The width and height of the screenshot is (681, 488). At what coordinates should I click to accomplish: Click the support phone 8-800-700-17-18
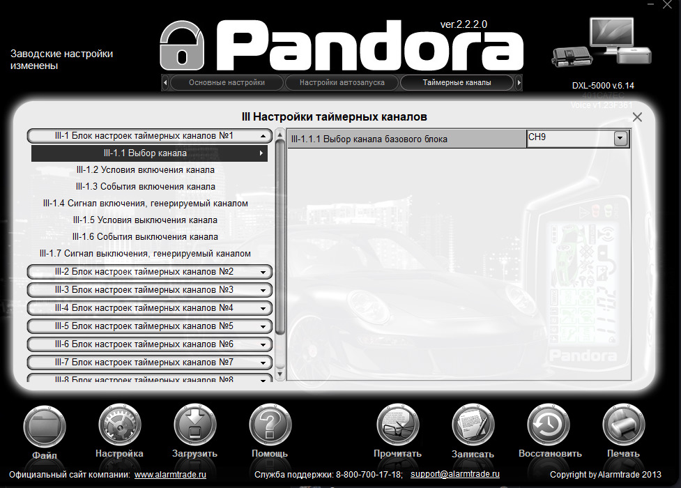point(369,475)
